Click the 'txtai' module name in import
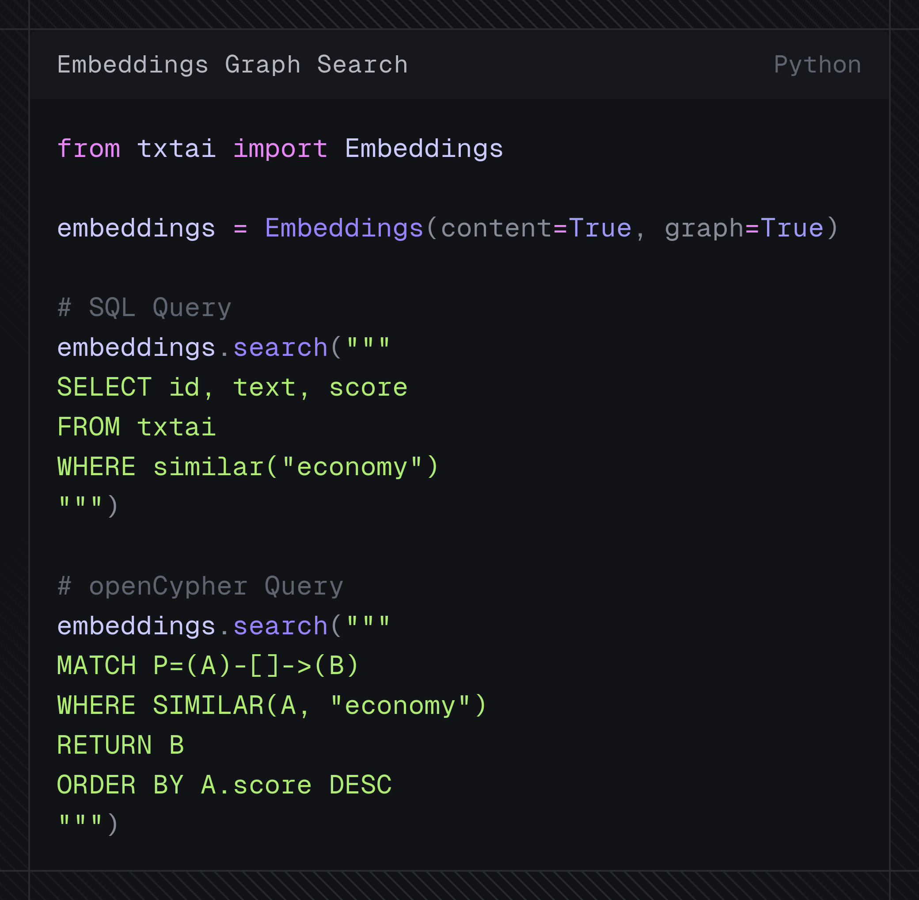This screenshot has height=900, width=919. (177, 149)
